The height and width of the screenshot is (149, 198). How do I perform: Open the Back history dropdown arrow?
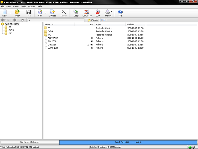11,20
